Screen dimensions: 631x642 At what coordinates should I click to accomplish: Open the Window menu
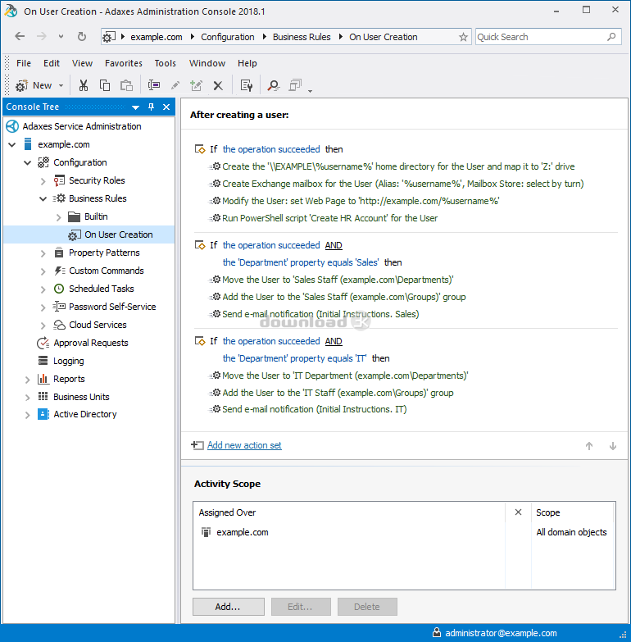[x=207, y=63]
